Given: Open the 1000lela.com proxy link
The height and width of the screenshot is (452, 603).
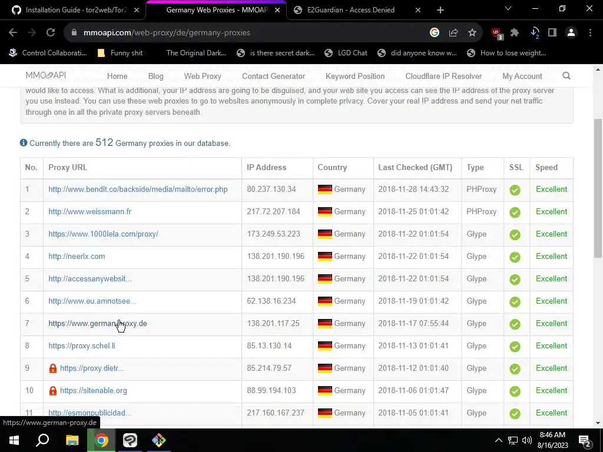Looking at the screenshot, I should tap(104, 234).
